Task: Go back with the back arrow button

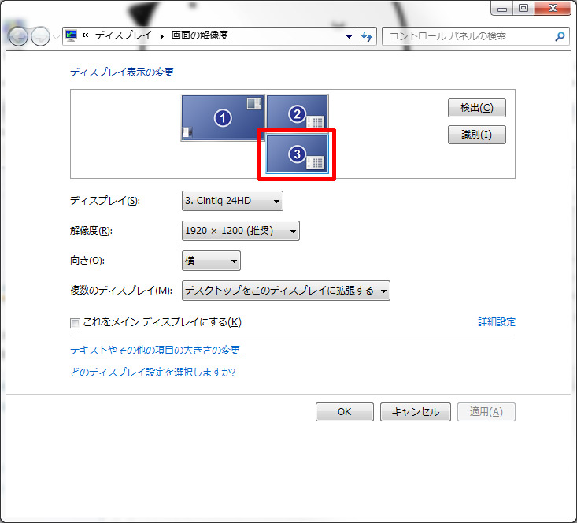Action: [x=18, y=36]
